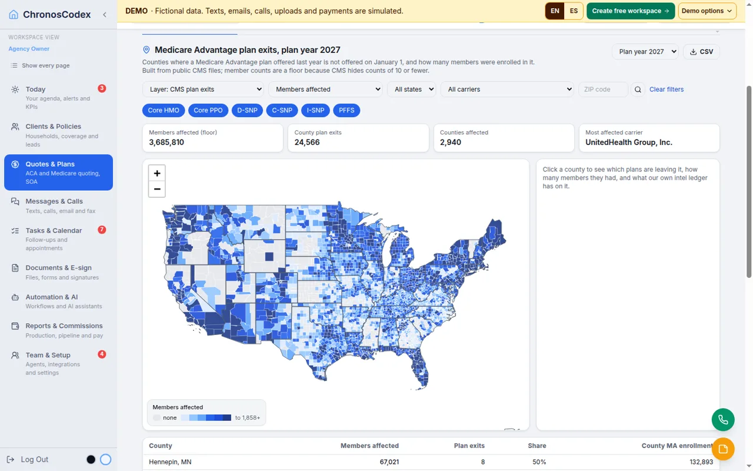
Task: Click Create free workspace button
Action: [631, 11]
